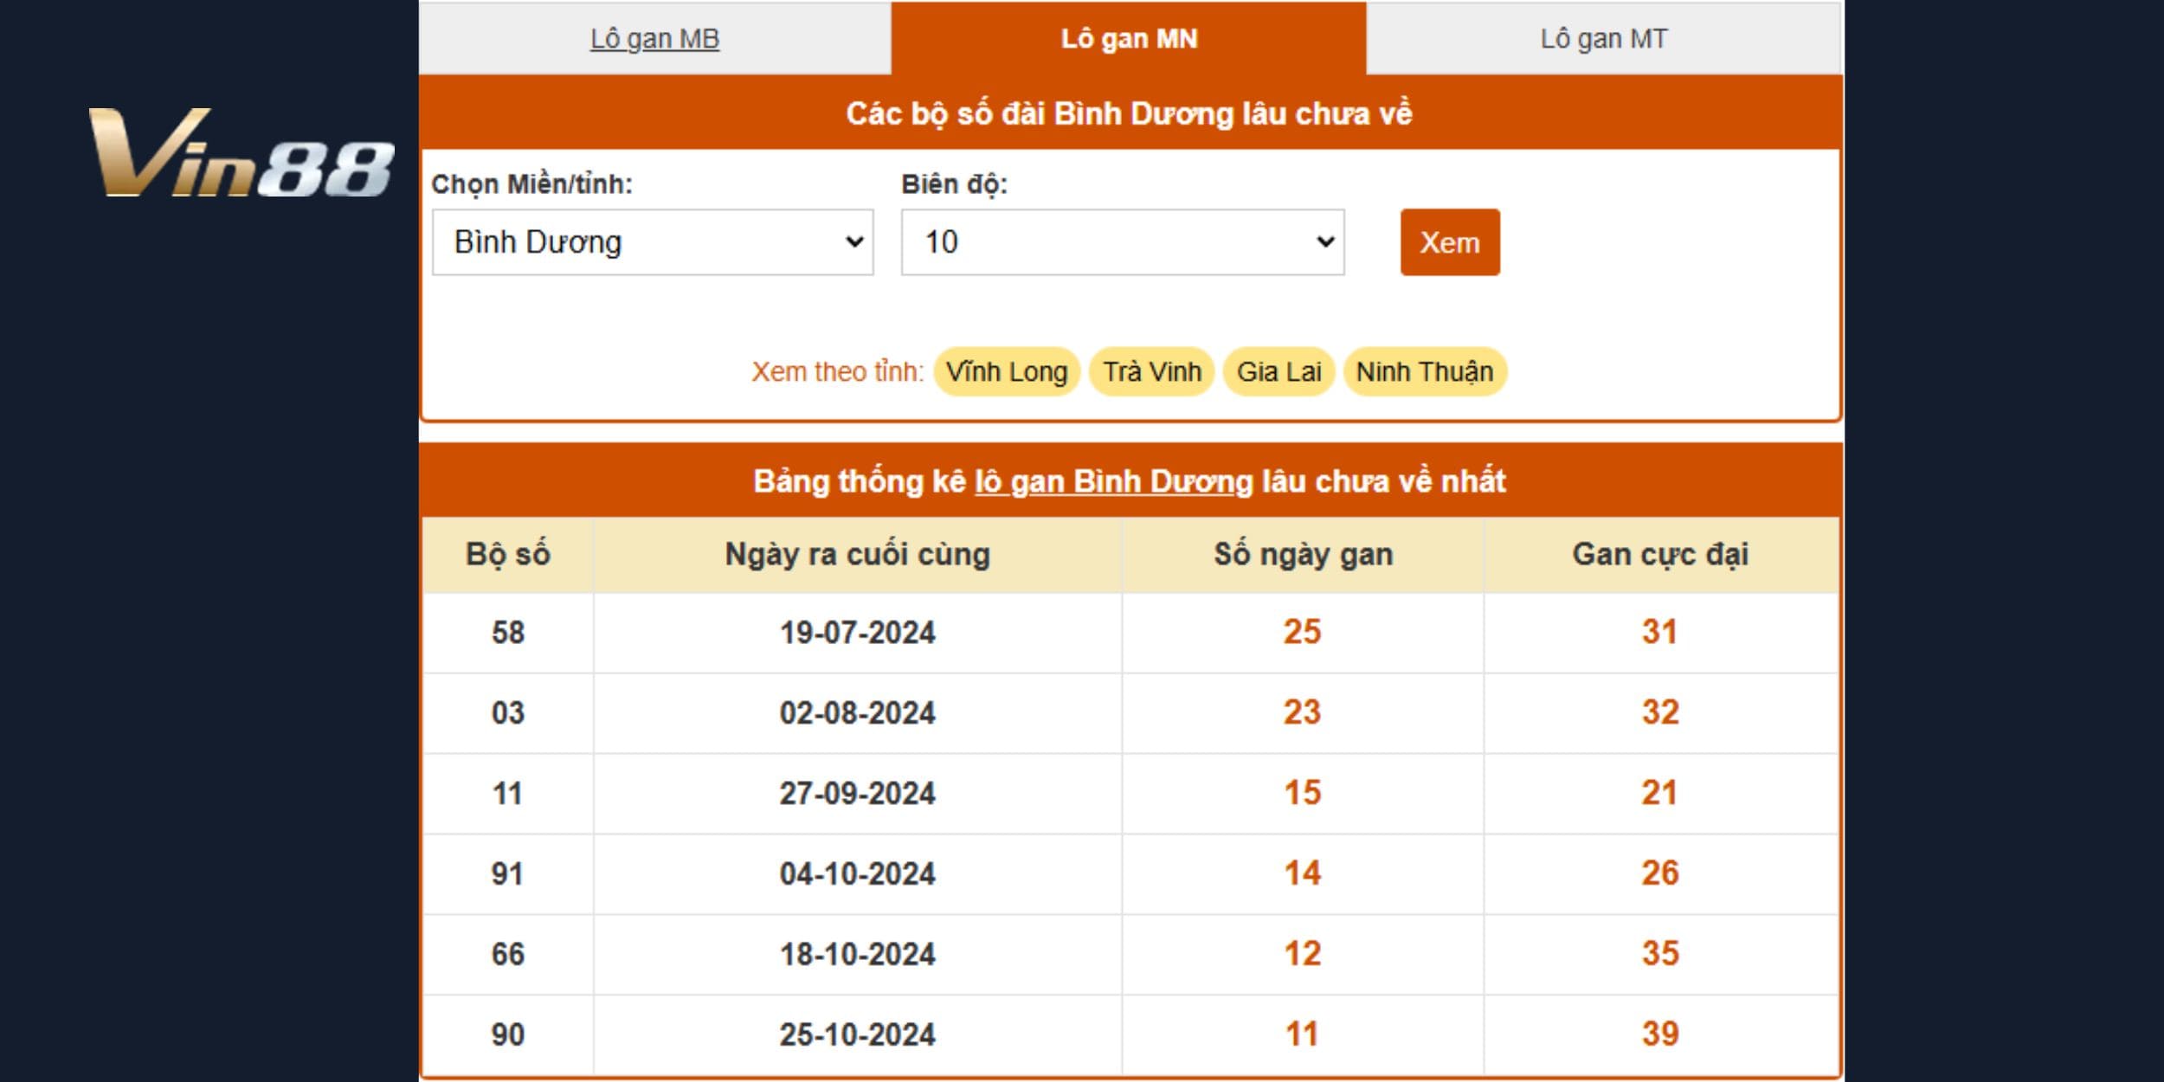Select number set 90 cell

tap(508, 1035)
